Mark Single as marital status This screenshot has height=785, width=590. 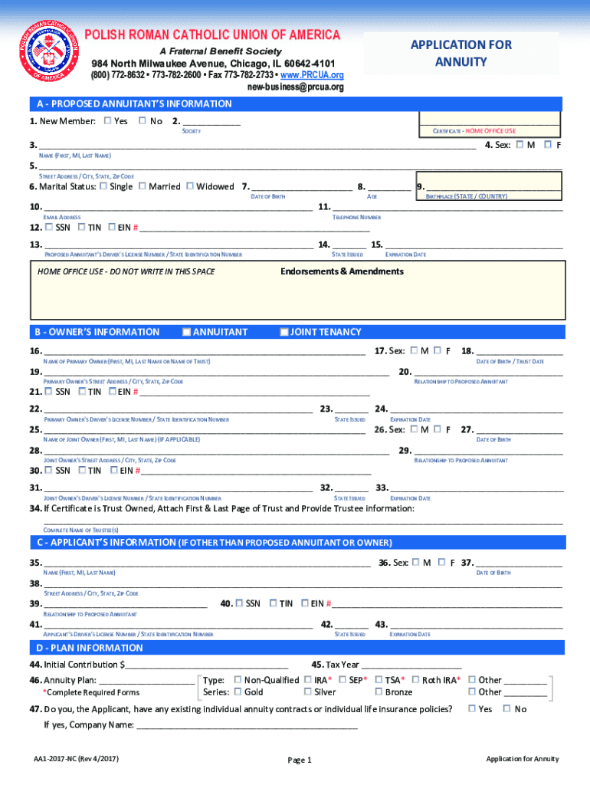[x=103, y=186]
